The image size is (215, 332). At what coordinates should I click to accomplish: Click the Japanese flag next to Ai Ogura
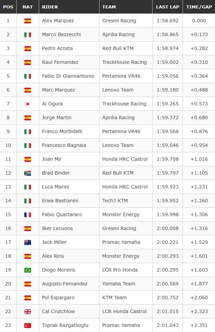[x=28, y=104]
